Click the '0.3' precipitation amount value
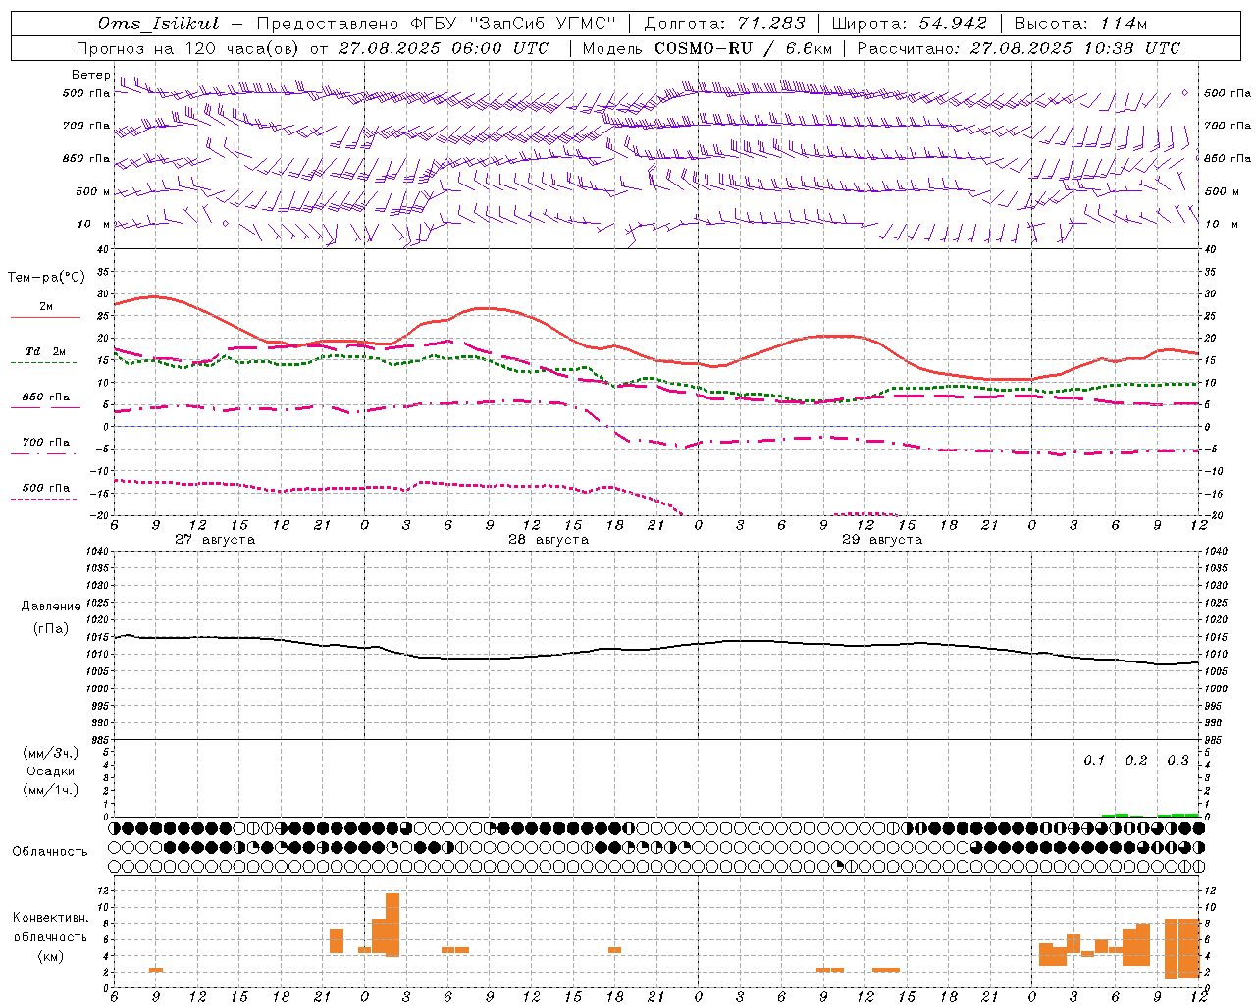 [1177, 761]
